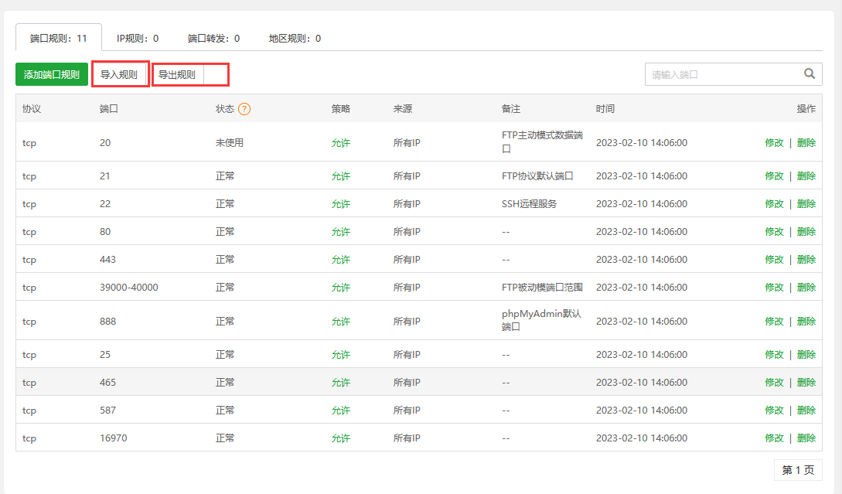Click 修改 for port range 39000-40000
Screen dimensions: 842x494
[774, 287]
